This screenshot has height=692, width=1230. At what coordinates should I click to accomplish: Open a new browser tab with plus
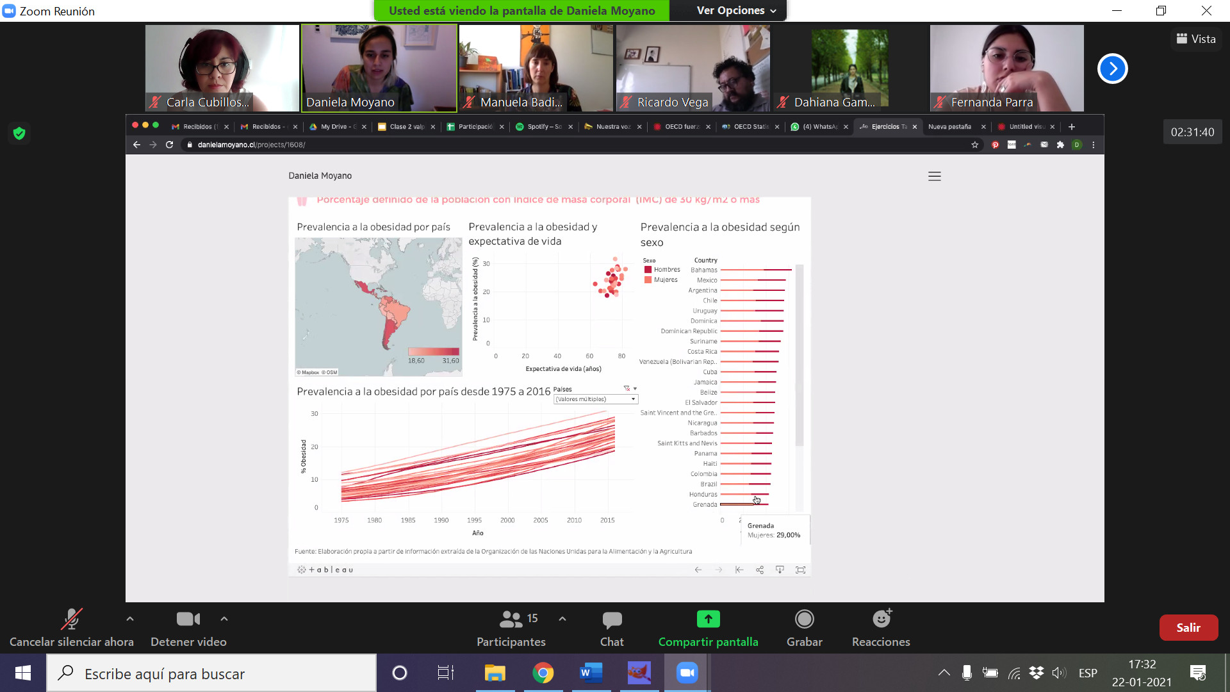pyautogui.click(x=1071, y=127)
